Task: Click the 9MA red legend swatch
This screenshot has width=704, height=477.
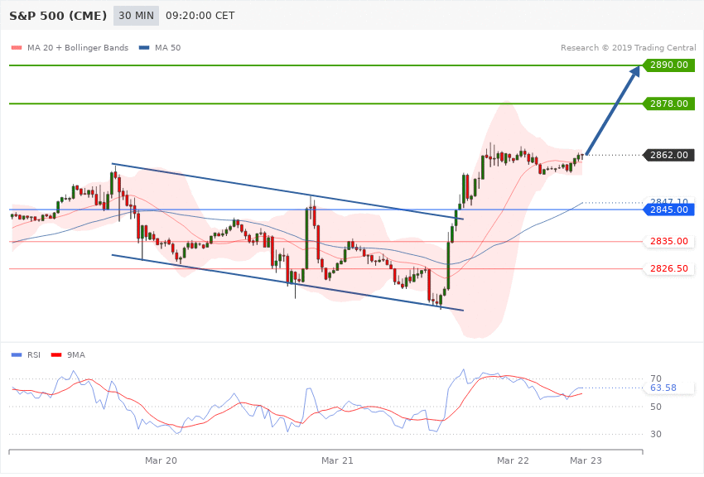Action: click(56, 355)
